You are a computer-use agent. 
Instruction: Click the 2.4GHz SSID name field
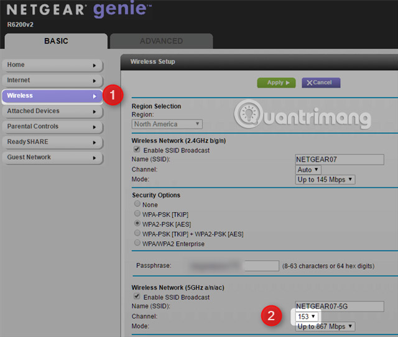coord(340,160)
